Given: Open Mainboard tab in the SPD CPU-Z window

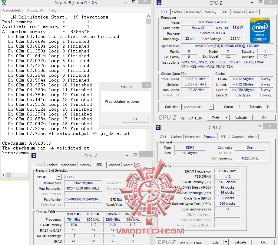Looking at the screenshot, I should pos(68,165).
